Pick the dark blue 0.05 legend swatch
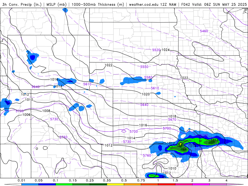This screenshot has height=186, width=248. (x=47, y=184)
